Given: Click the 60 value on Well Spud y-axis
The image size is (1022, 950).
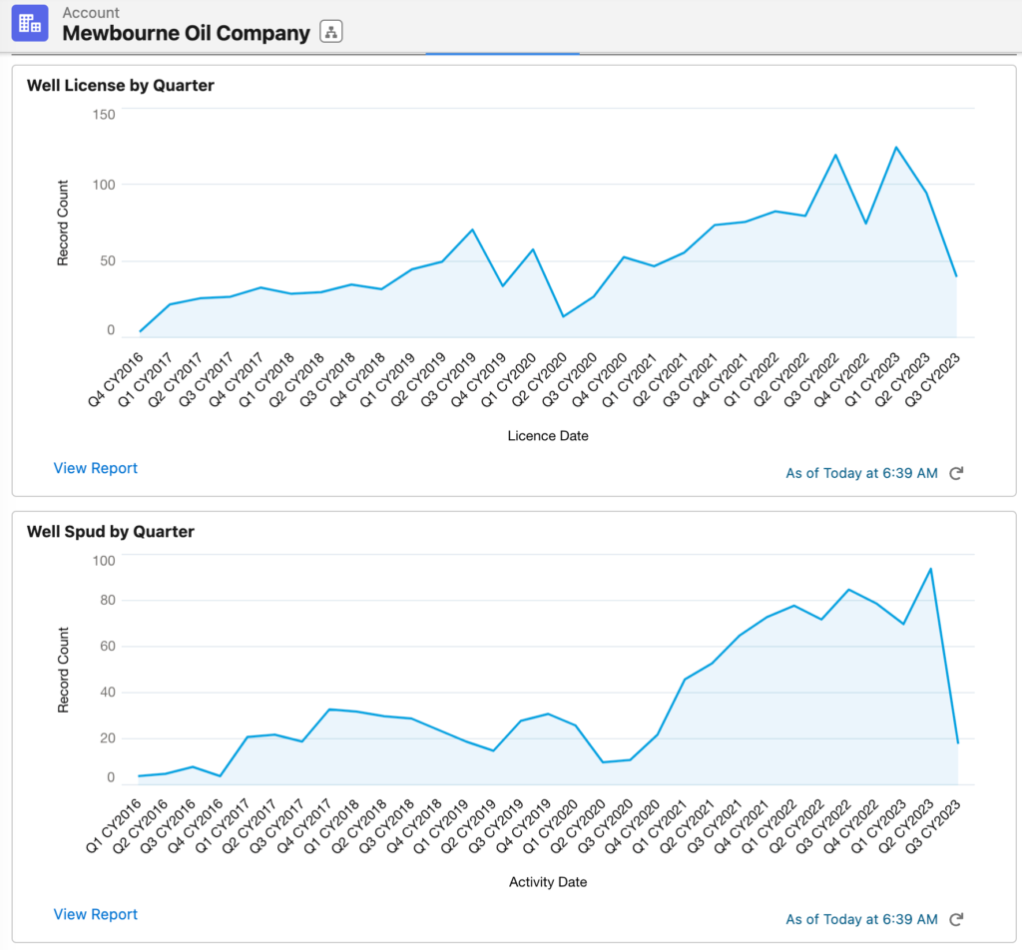Looking at the screenshot, I should (108, 647).
